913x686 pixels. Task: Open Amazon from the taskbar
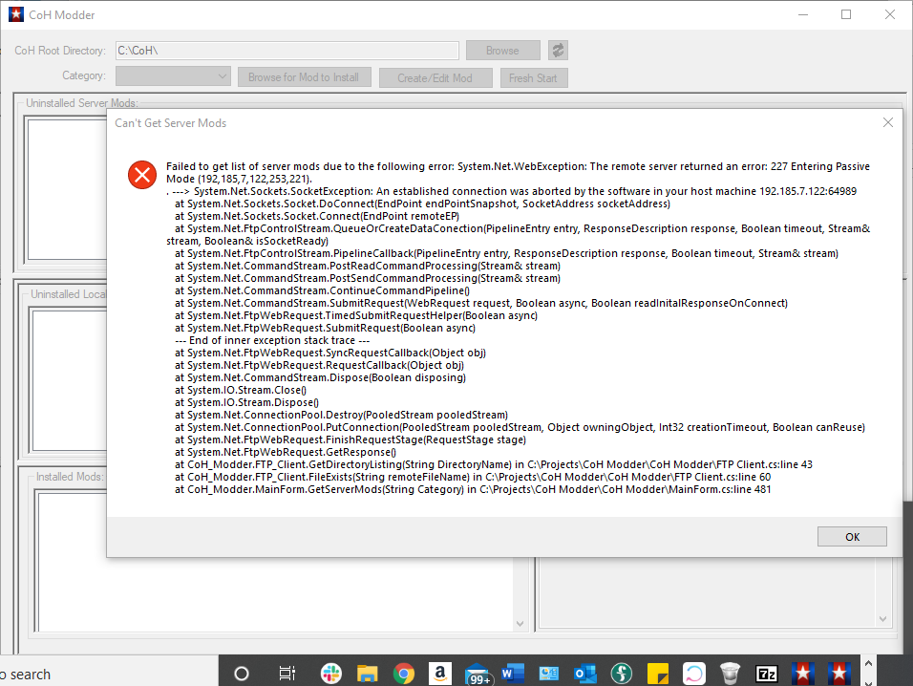point(440,674)
